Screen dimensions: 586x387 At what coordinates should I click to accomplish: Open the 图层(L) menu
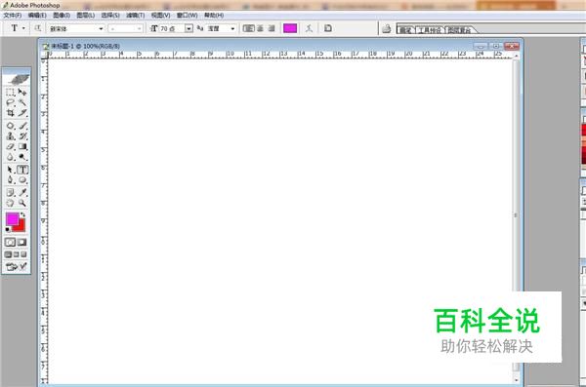click(86, 16)
